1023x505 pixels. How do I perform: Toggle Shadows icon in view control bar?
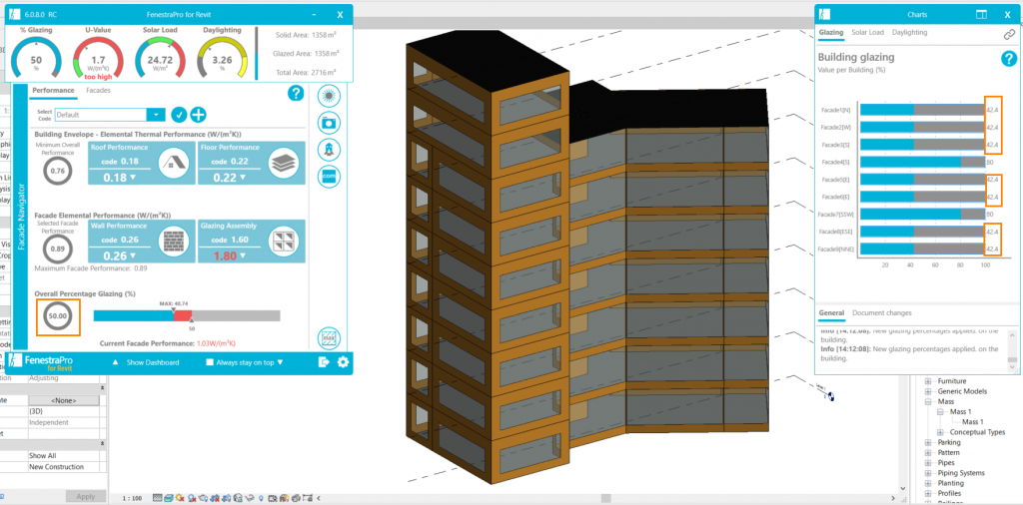191,498
